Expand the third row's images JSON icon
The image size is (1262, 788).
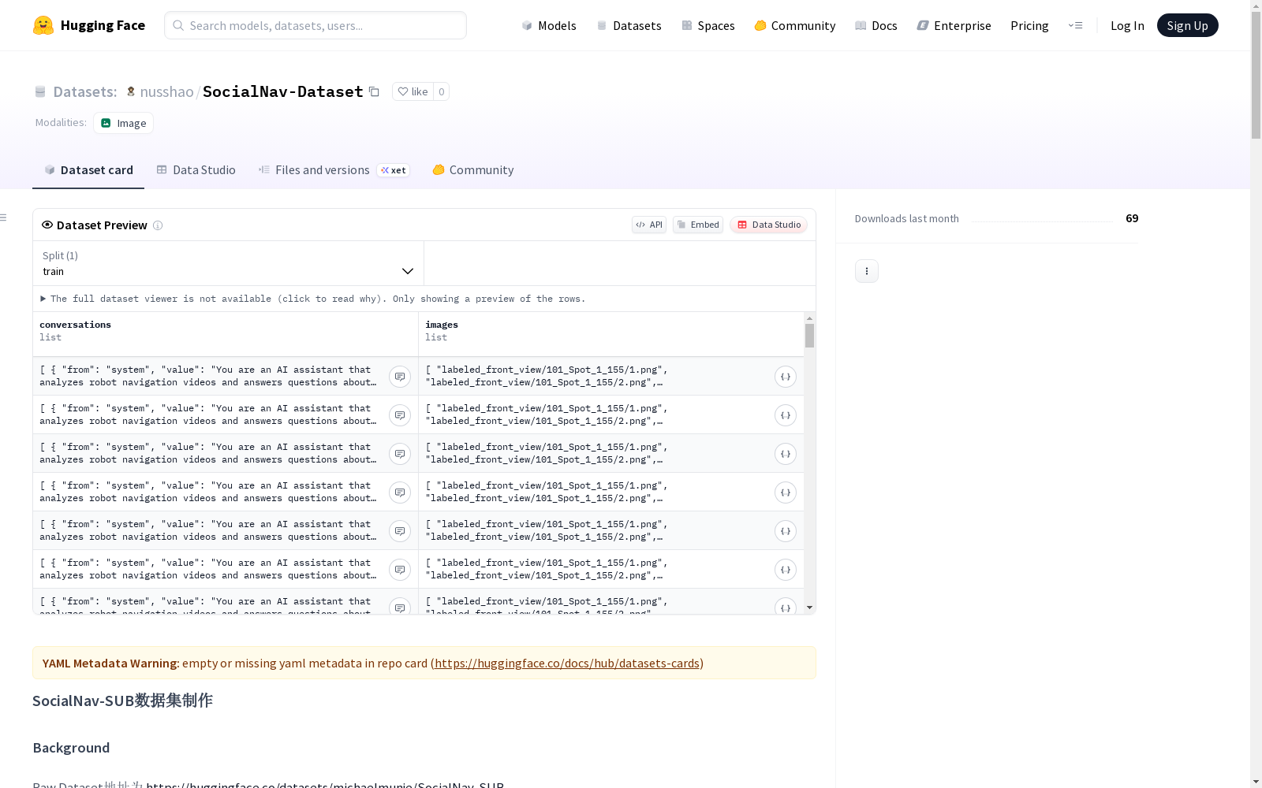coord(786,454)
